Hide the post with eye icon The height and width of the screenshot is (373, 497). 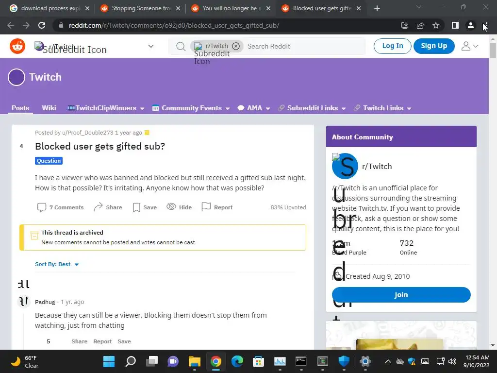pos(179,207)
